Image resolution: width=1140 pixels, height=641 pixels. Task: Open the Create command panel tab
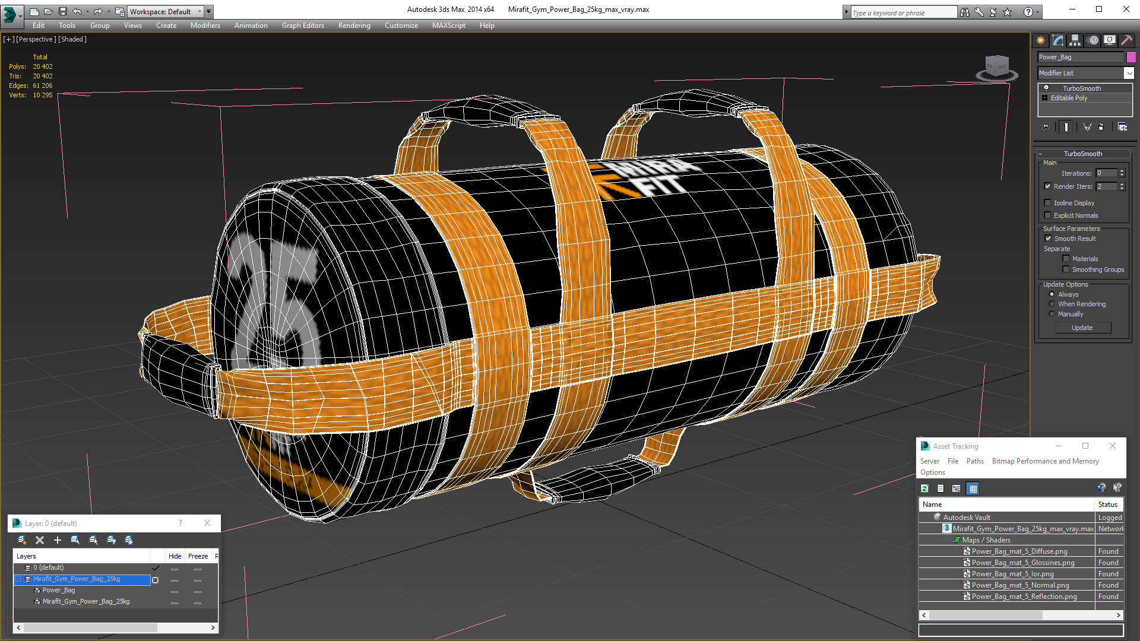(x=1041, y=40)
